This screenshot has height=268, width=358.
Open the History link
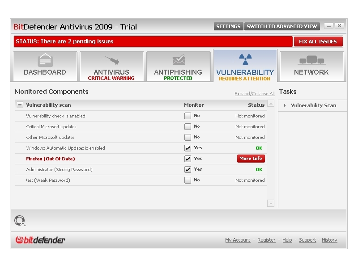[329, 240]
